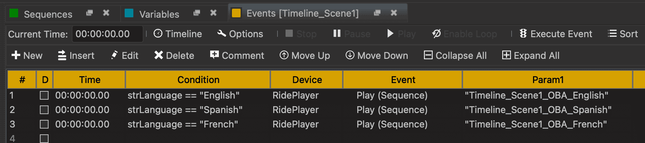This screenshot has width=645, height=143.
Task: Open the Timeline view button
Action: (178, 34)
